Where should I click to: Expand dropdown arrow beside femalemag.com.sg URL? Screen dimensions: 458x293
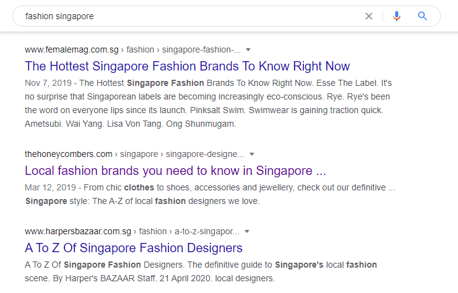[x=248, y=49]
